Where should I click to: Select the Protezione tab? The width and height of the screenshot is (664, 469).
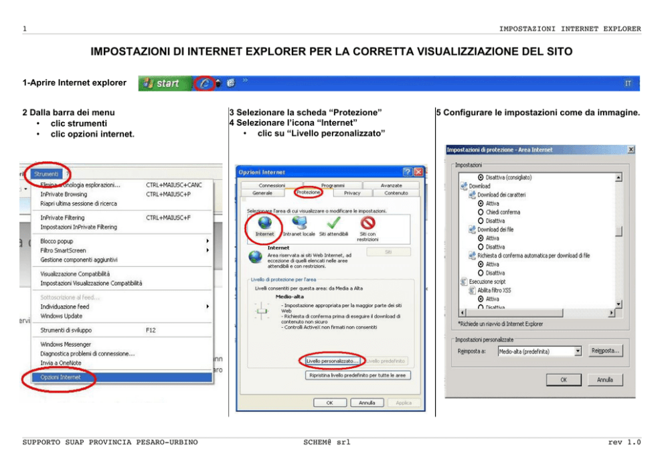(x=309, y=193)
